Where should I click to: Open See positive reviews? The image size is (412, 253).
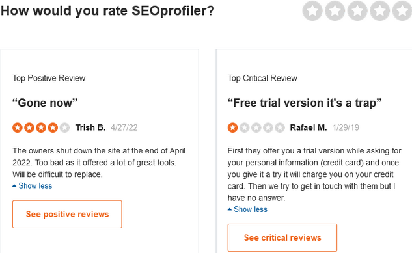(67, 214)
